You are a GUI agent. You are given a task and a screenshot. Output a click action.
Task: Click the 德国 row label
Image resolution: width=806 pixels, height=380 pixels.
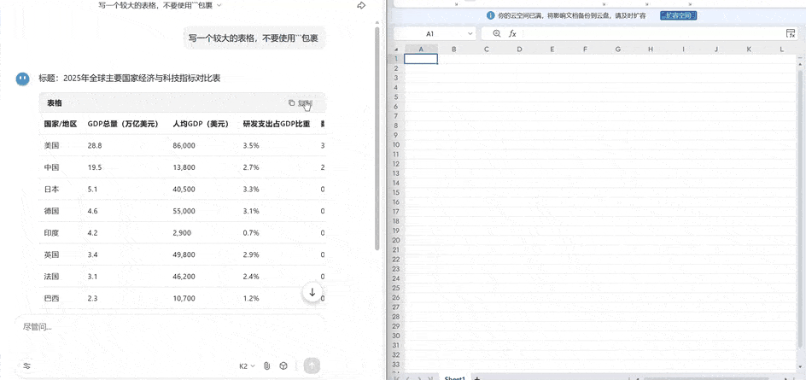point(52,211)
